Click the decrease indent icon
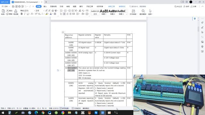This screenshot has width=205, height=115. pyautogui.click(x=70, y=11)
